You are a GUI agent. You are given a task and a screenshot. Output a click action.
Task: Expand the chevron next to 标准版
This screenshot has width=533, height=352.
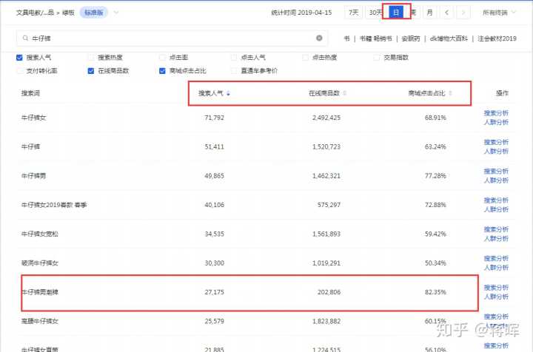pos(115,13)
